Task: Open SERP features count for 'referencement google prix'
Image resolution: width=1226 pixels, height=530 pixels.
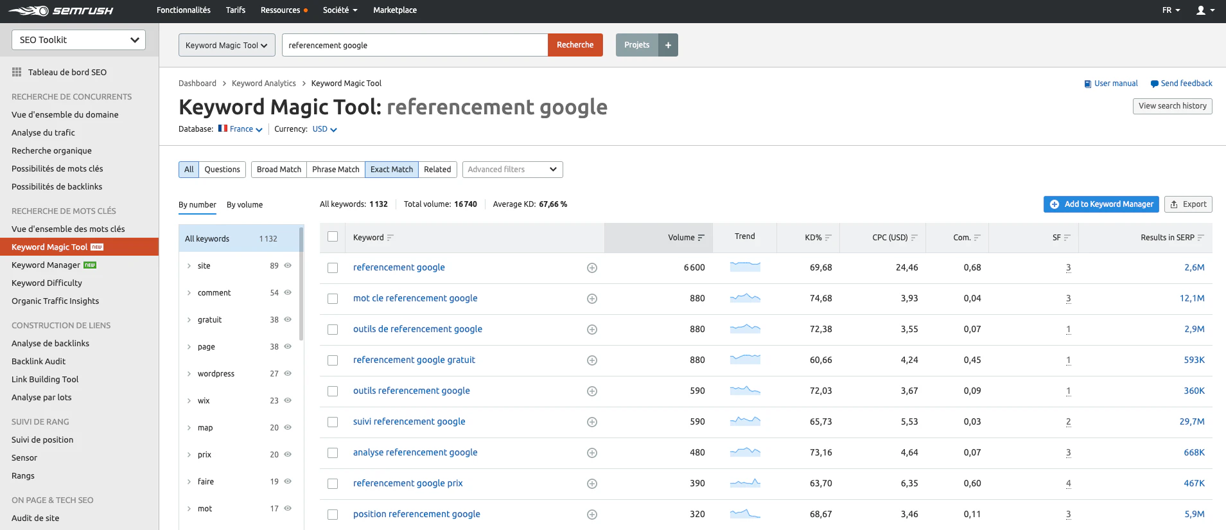Action: tap(1068, 484)
